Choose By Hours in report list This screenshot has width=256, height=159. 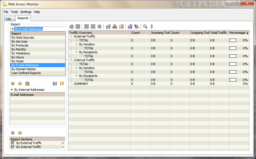click(38, 57)
